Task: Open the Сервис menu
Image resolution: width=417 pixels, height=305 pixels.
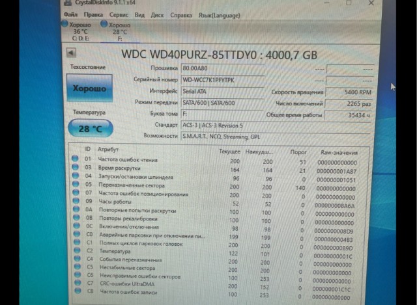Action: 119,15
